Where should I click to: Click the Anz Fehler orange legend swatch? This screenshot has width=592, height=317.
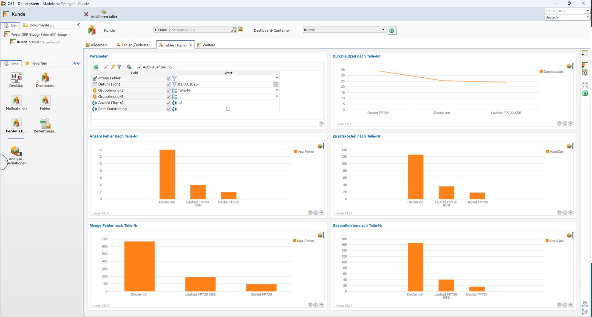295,151
